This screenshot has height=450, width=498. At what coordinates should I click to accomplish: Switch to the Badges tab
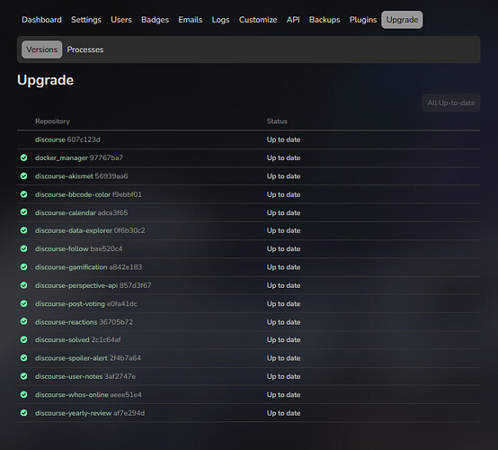[x=155, y=20]
